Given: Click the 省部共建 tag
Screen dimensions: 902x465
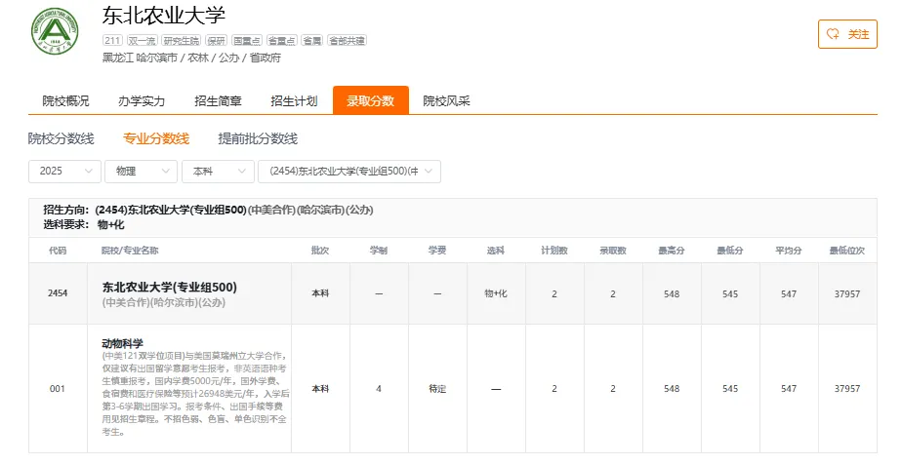Looking at the screenshot, I should 347,40.
